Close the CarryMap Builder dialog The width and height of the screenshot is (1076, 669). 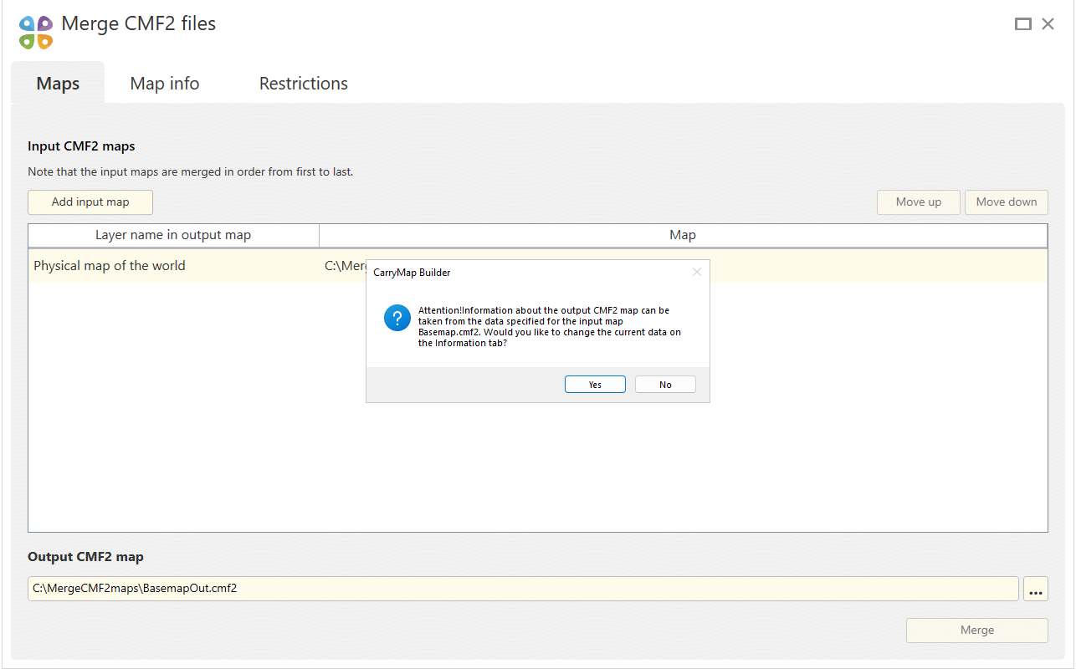[x=697, y=272]
